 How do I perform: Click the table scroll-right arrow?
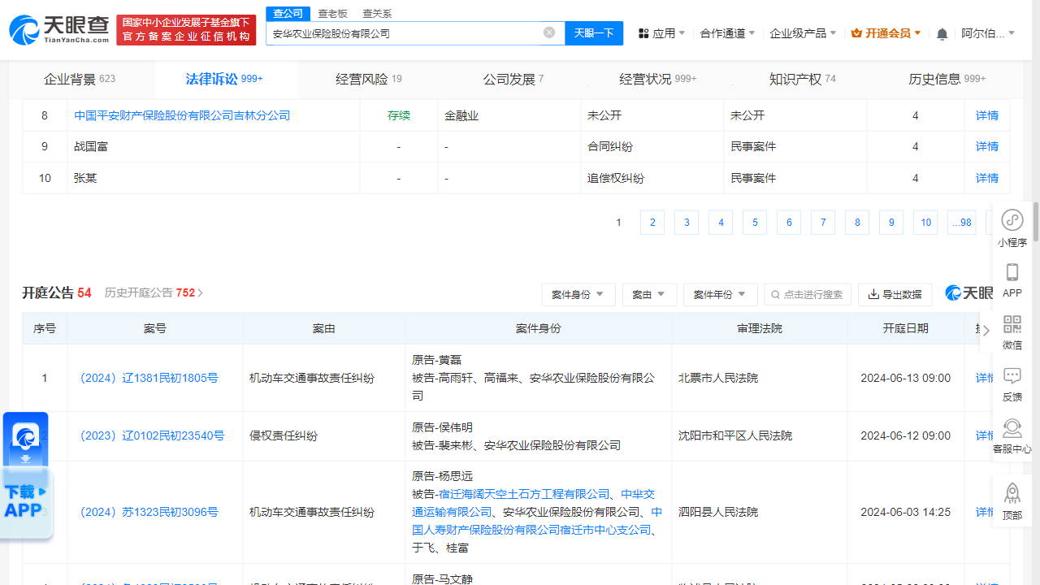[x=986, y=330]
